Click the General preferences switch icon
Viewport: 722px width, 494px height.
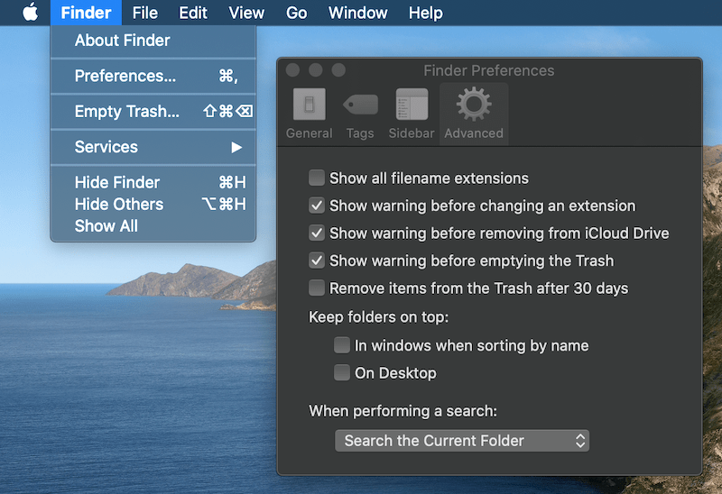click(309, 105)
